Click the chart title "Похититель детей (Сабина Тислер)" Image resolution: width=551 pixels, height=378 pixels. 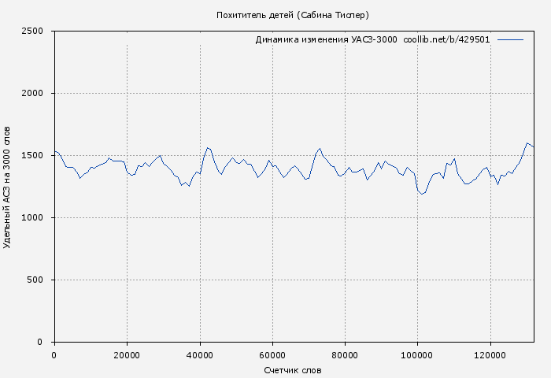293,15
